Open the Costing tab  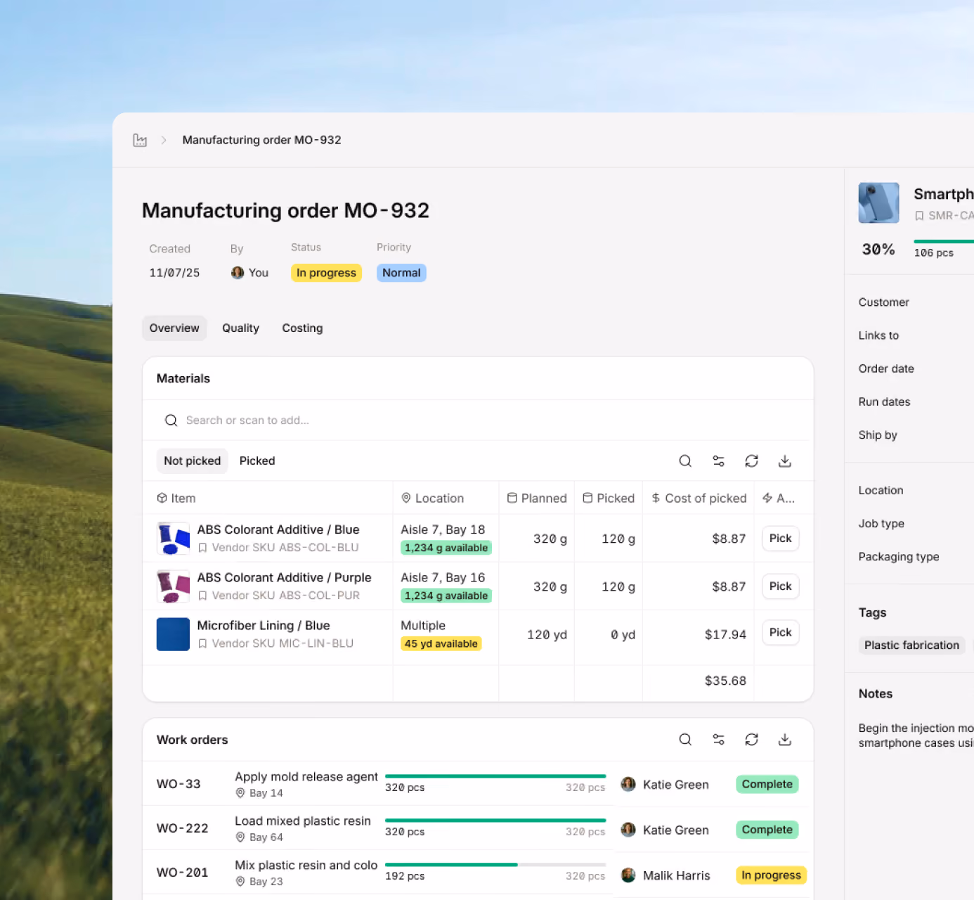[x=302, y=328]
